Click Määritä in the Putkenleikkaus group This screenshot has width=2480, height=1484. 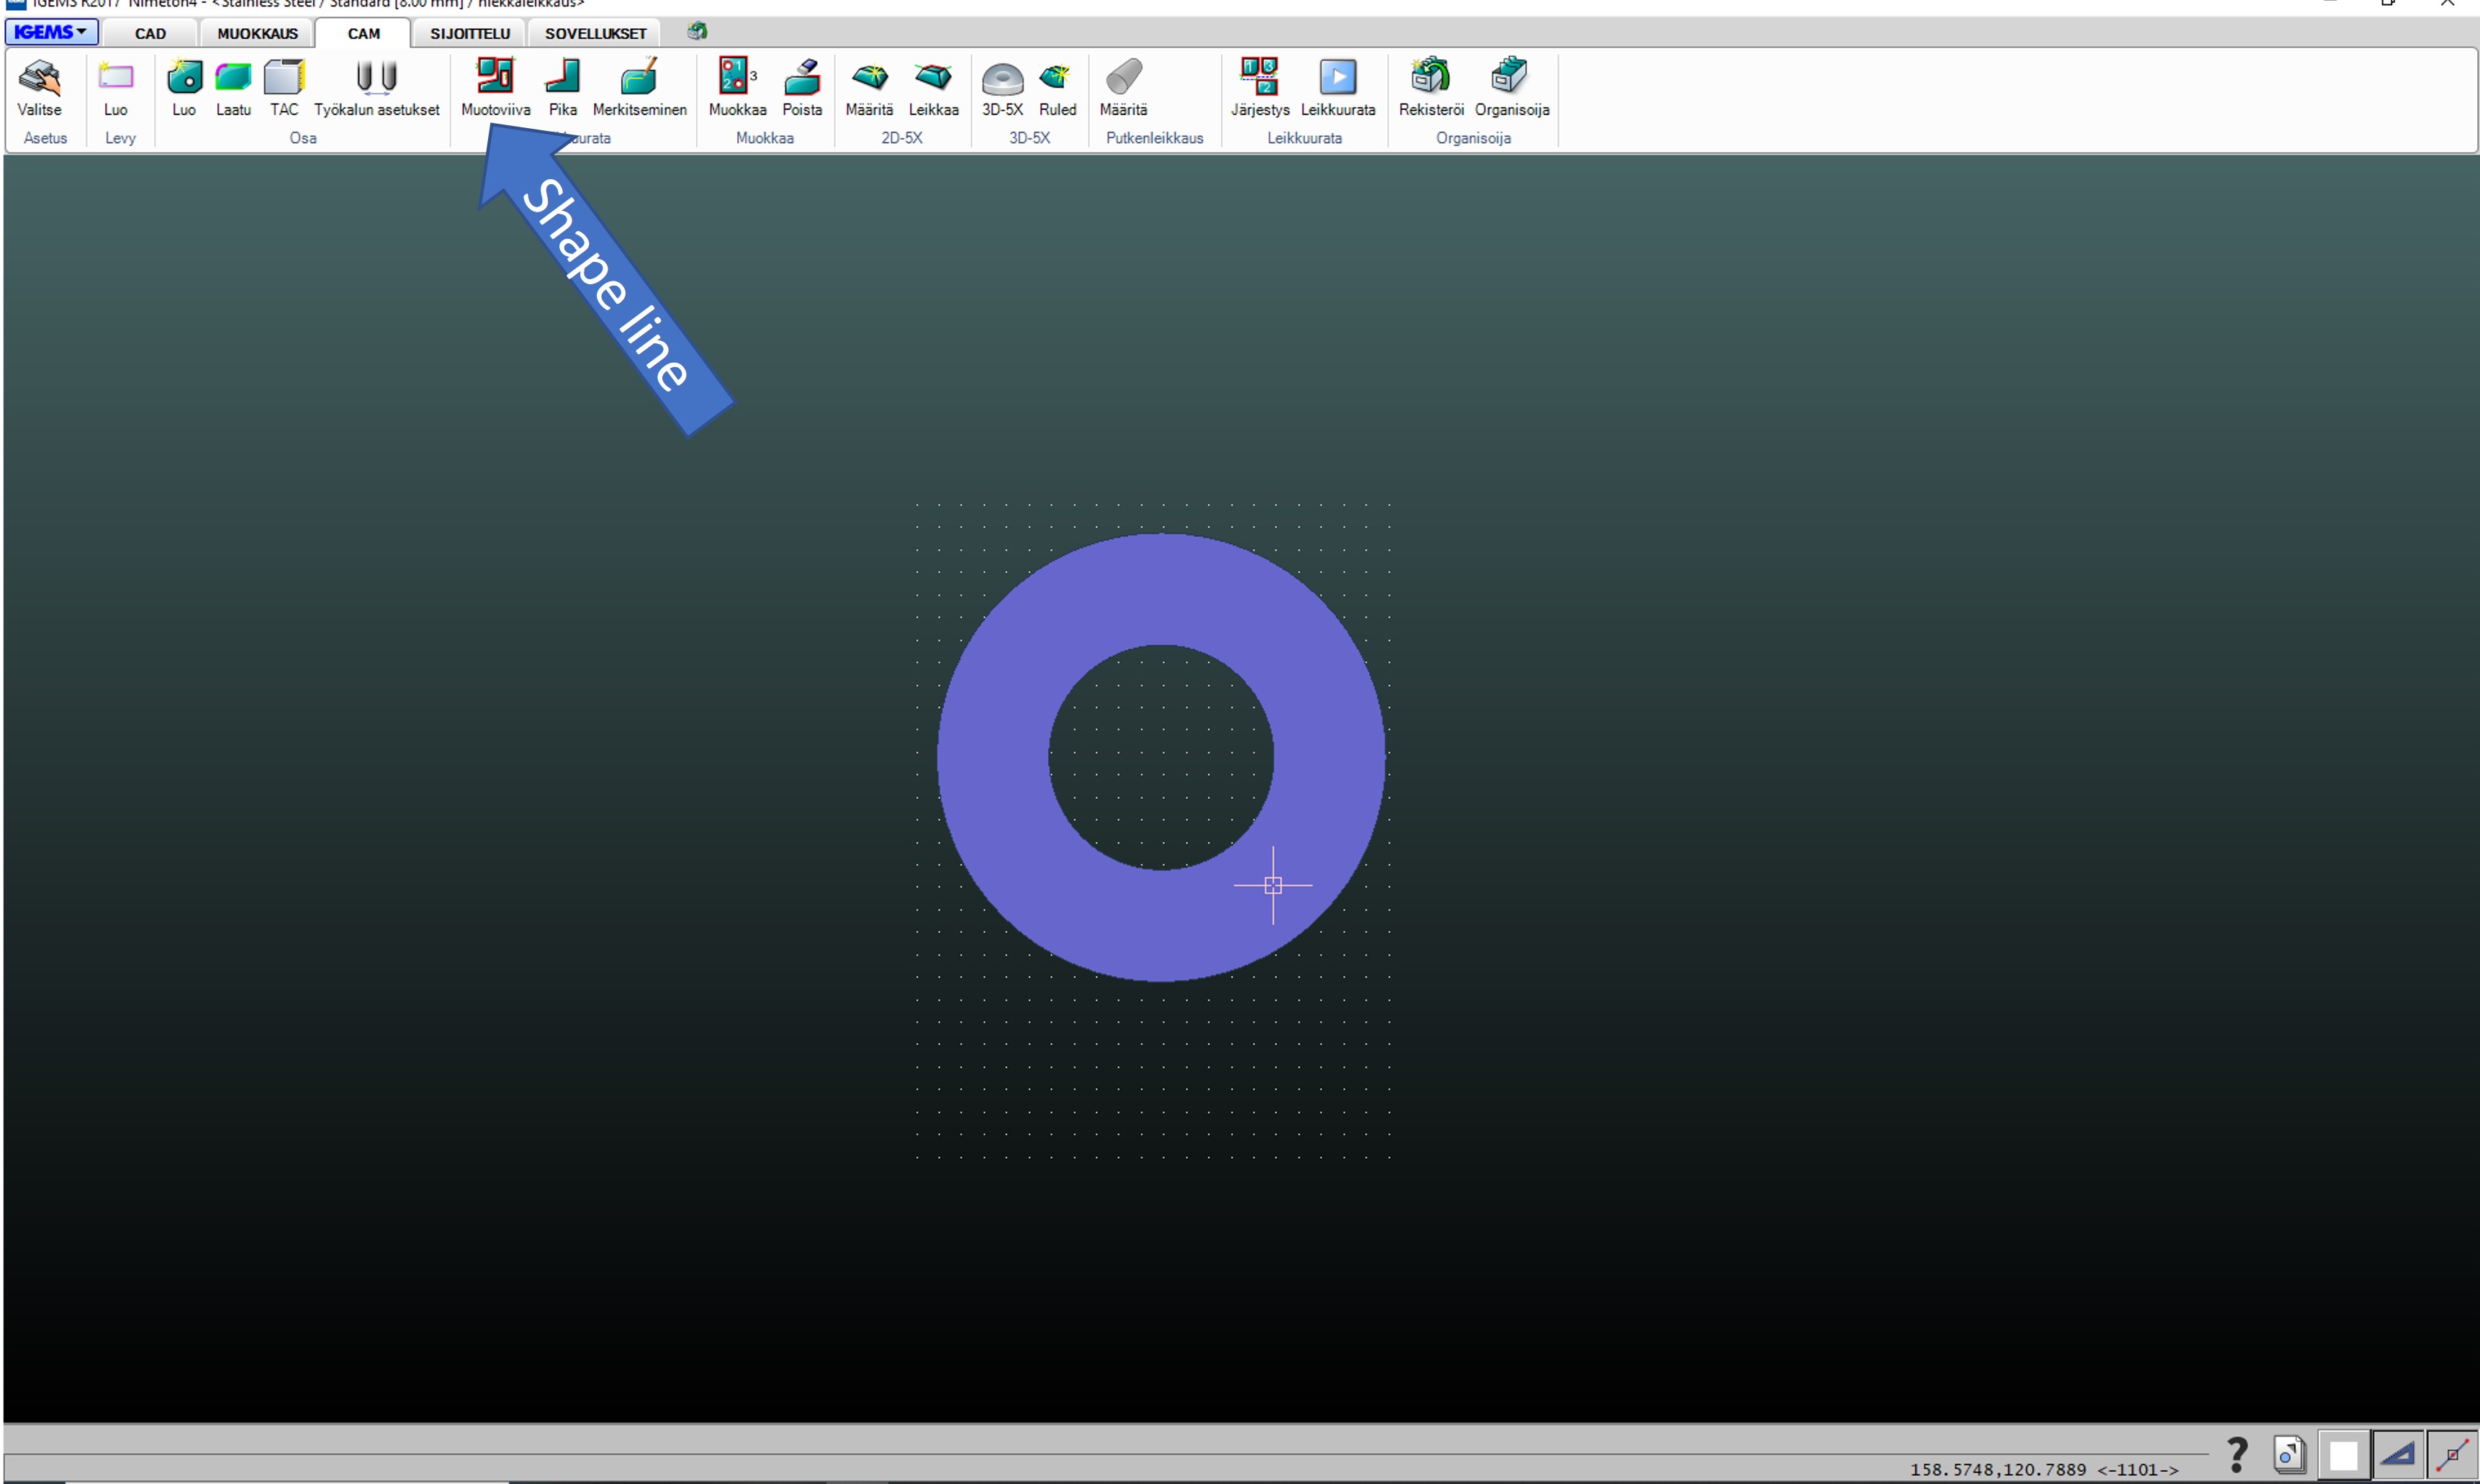1123,87
